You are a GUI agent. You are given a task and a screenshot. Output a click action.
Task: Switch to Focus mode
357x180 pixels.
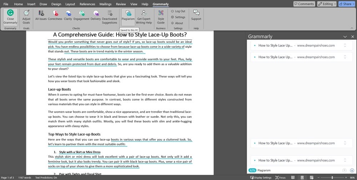pyautogui.click(x=280, y=177)
